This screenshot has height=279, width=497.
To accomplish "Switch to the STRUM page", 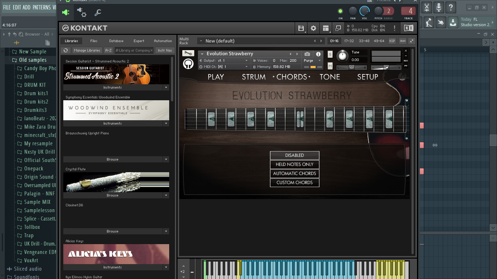I will [254, 77].
